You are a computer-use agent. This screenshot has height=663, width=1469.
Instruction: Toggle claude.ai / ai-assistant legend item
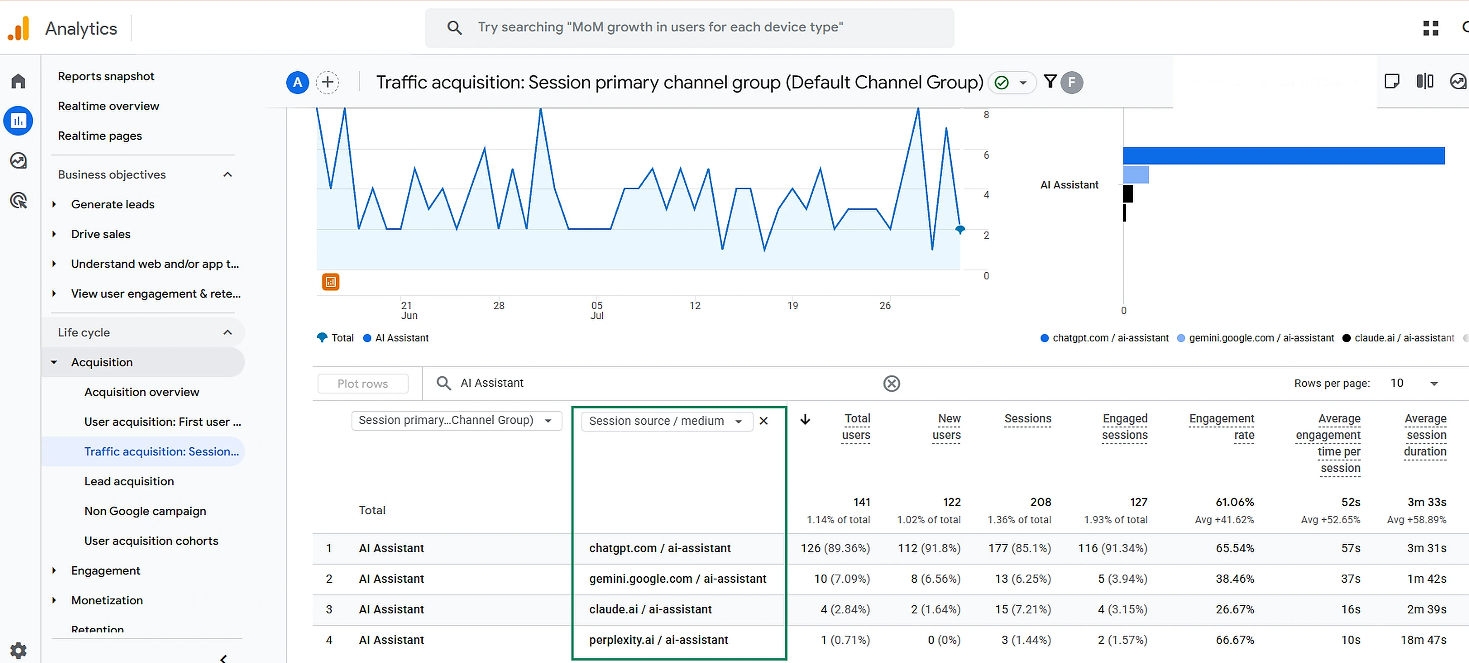pos(1398,338)
